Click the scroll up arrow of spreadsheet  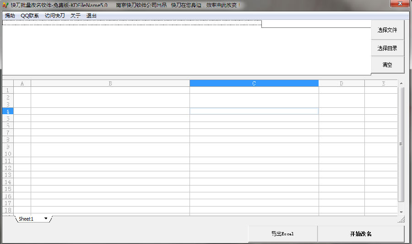click(x=401, y=84)
